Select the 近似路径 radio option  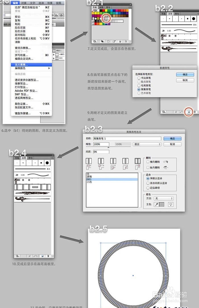point(148,188)
